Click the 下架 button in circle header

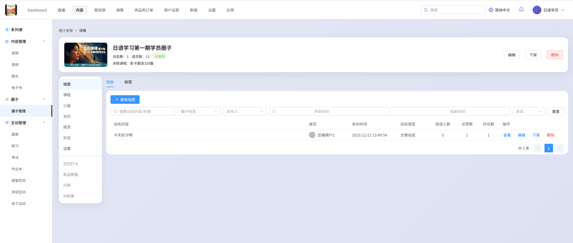pos(533,55)
